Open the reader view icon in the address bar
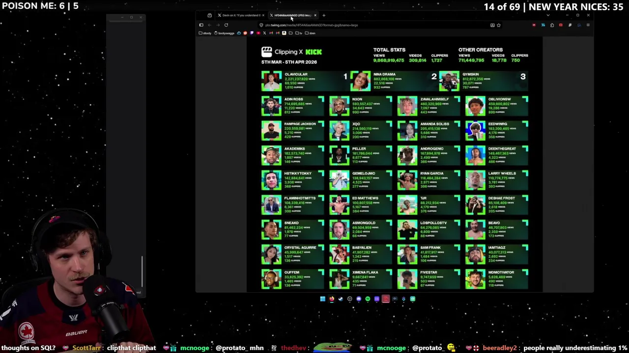This screenshot has height=353, width=629. 492,25
